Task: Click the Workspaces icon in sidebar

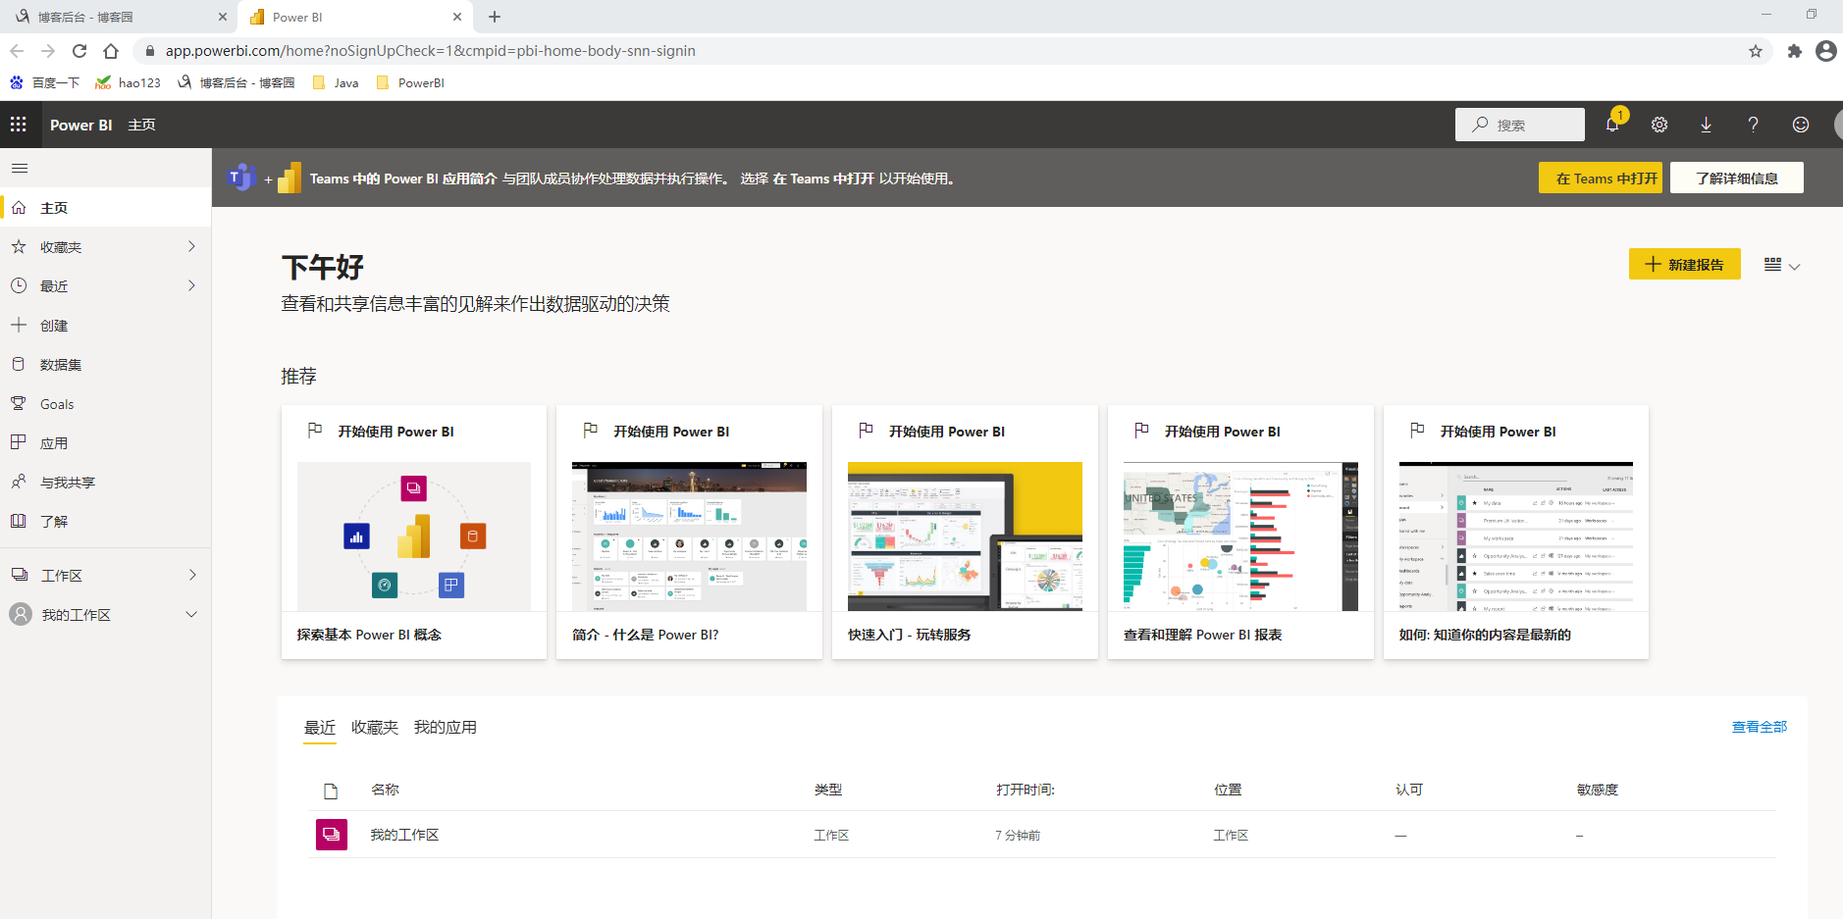Action: point(20,575)
